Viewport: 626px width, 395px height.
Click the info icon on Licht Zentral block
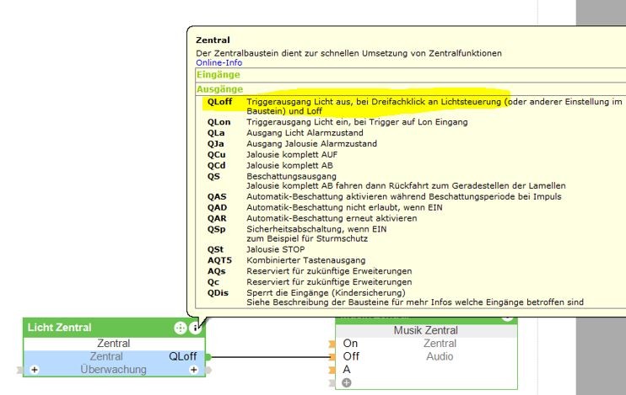195,328
